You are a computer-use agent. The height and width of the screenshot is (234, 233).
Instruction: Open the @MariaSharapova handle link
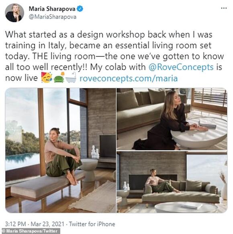point(53,17)
